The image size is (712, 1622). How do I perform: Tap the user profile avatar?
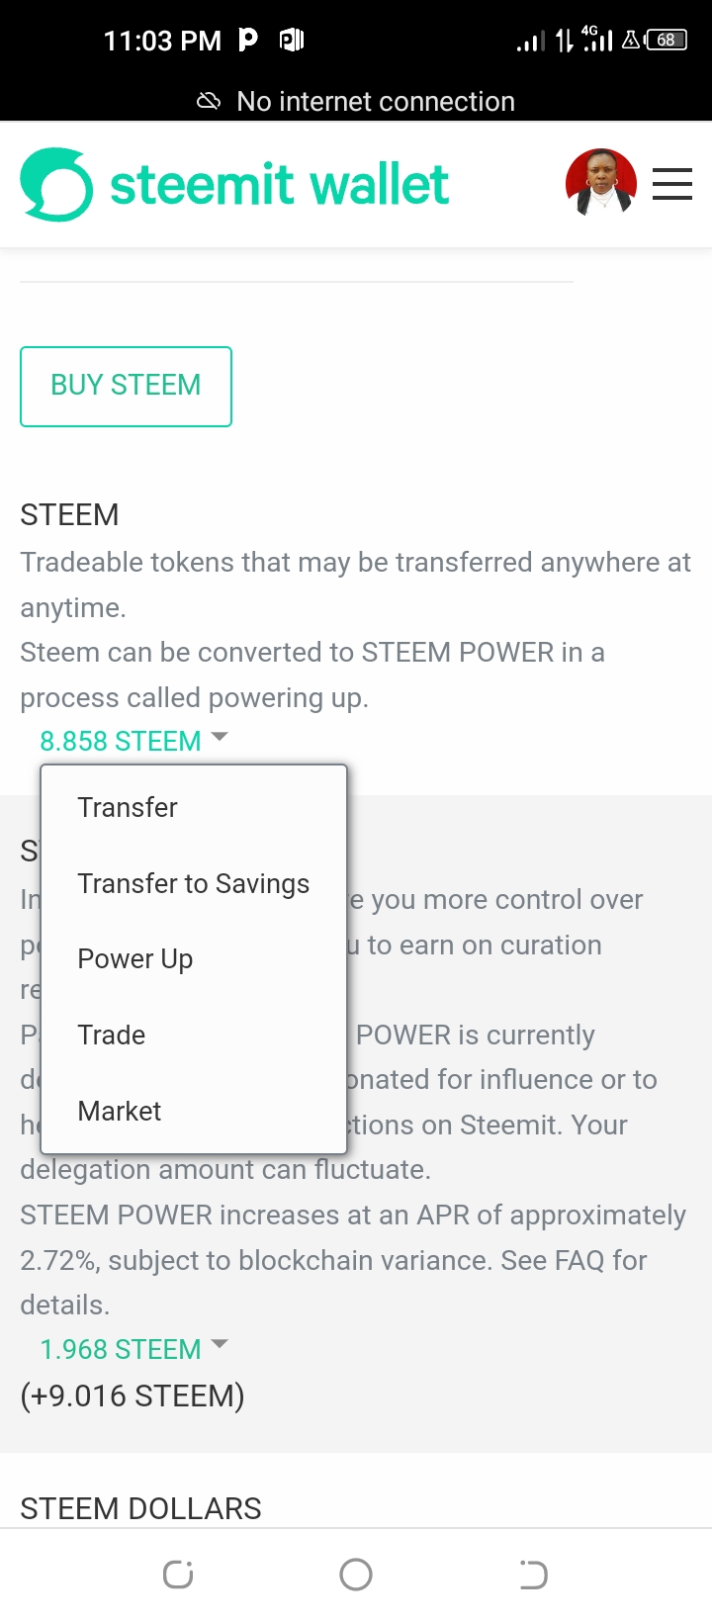tap(600, 183)
